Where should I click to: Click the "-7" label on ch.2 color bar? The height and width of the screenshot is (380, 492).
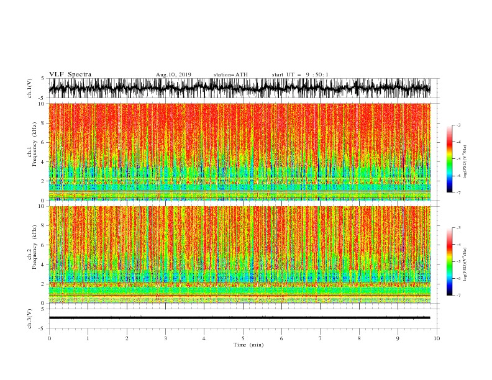point(458,296)
